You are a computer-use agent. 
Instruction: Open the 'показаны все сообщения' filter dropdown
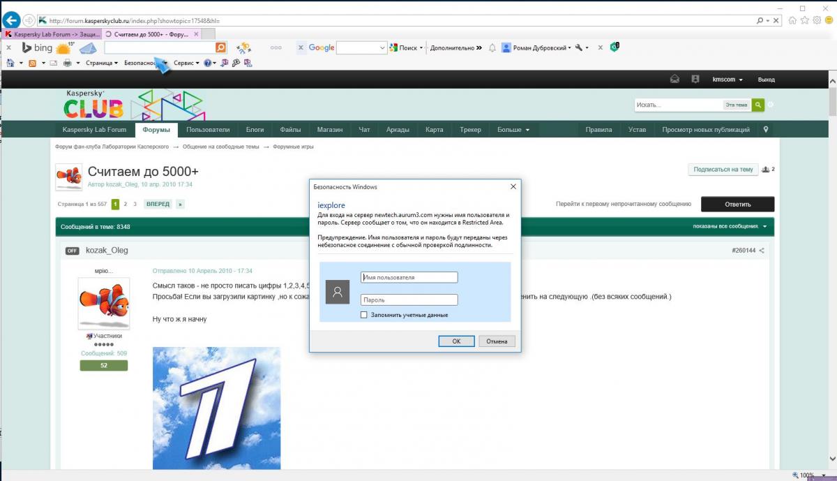[730, 227]
